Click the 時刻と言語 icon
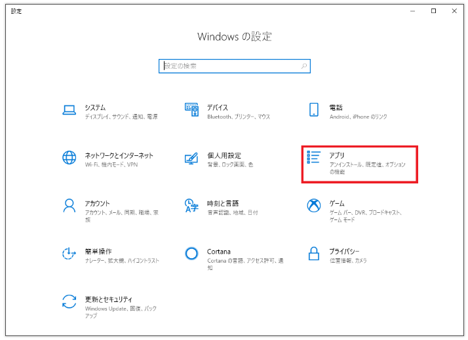468x340 pixels. [191, 206]
